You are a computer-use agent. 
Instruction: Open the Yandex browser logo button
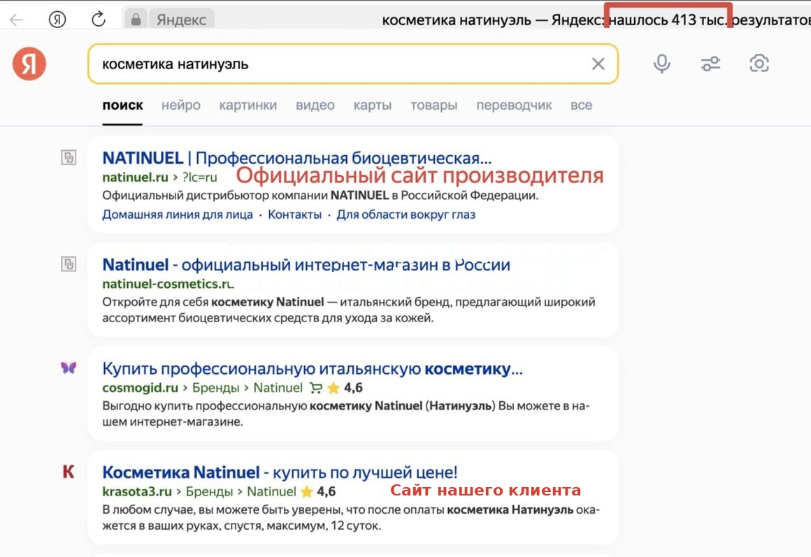(x=57, y=20)
